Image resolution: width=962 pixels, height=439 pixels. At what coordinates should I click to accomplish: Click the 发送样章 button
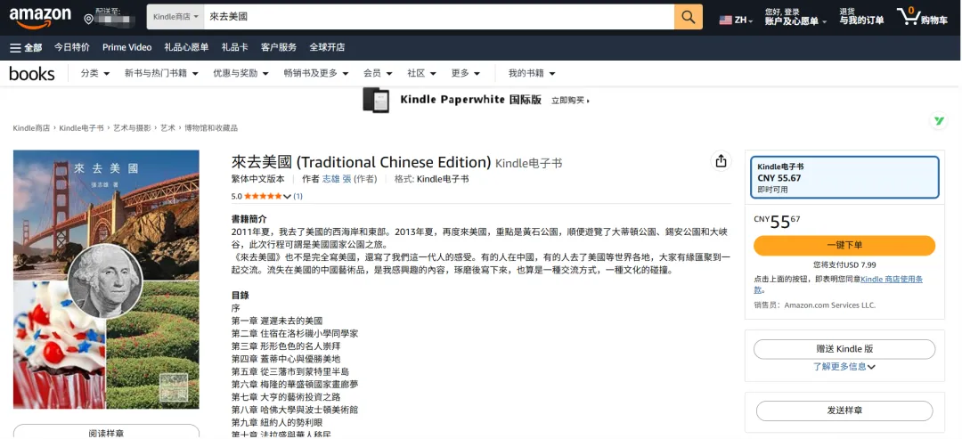coord(844,411)
